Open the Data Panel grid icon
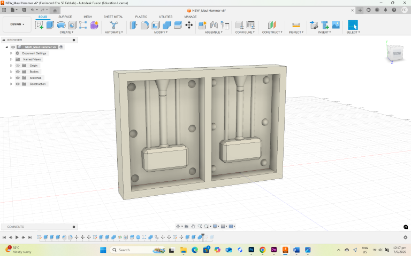Viewport: 411px width, 256px height. 4,10
